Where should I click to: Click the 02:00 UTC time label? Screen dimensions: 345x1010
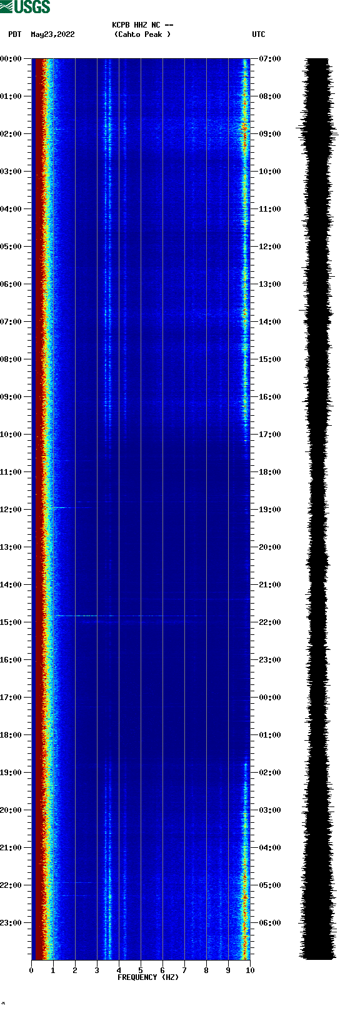(270, 773)
